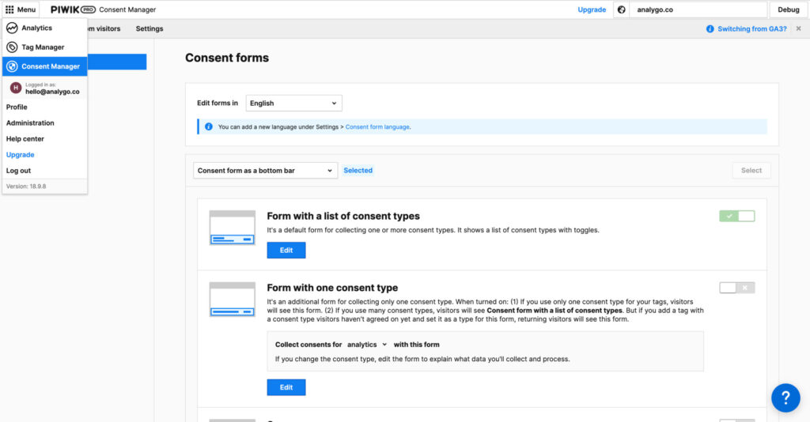810x422 pixels.
Task: Click the Upgrade link in the top bar
Action: click(x=592, y=9)
